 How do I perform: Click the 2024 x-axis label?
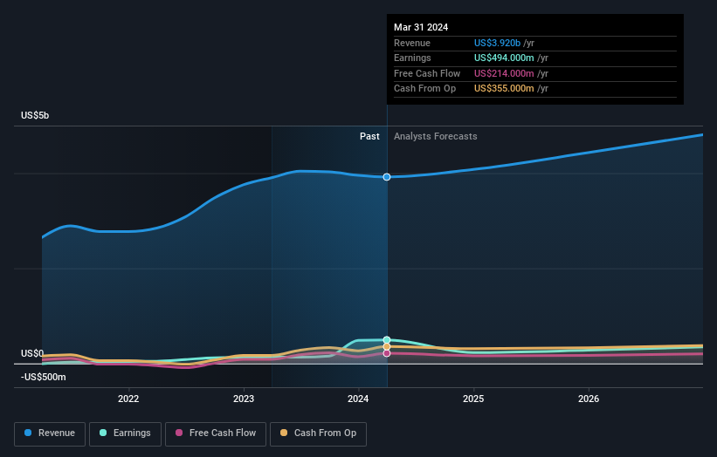(358, 399)
